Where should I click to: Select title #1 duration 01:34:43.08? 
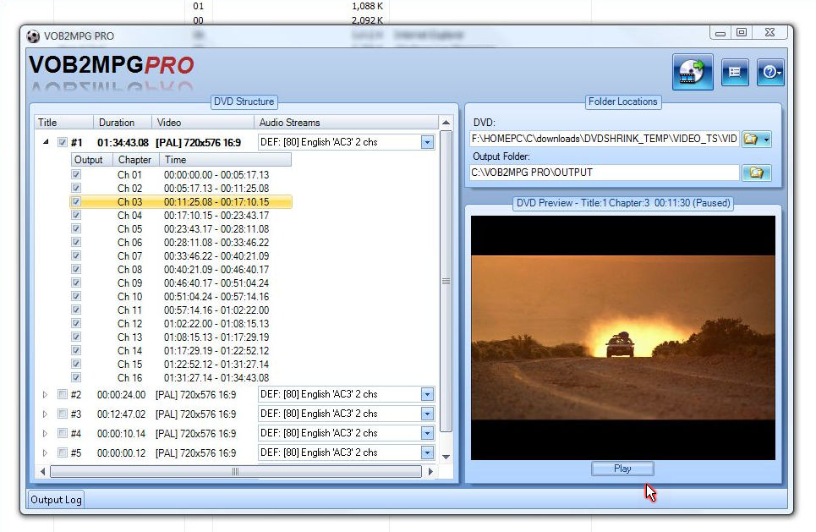(x=123, y=143)
